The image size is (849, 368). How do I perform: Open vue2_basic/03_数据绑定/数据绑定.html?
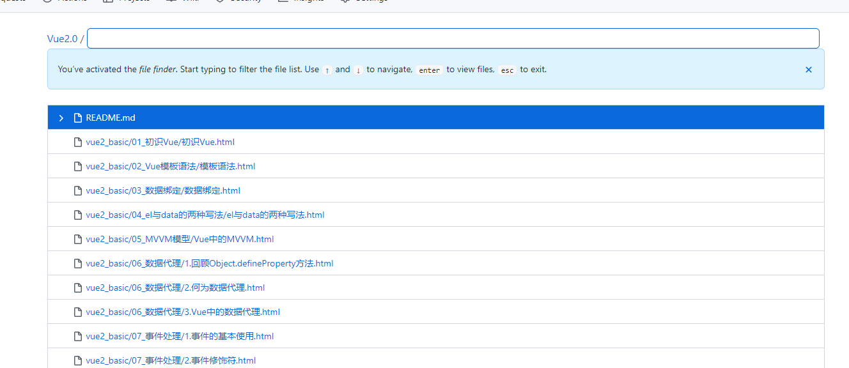coord(163,191)
